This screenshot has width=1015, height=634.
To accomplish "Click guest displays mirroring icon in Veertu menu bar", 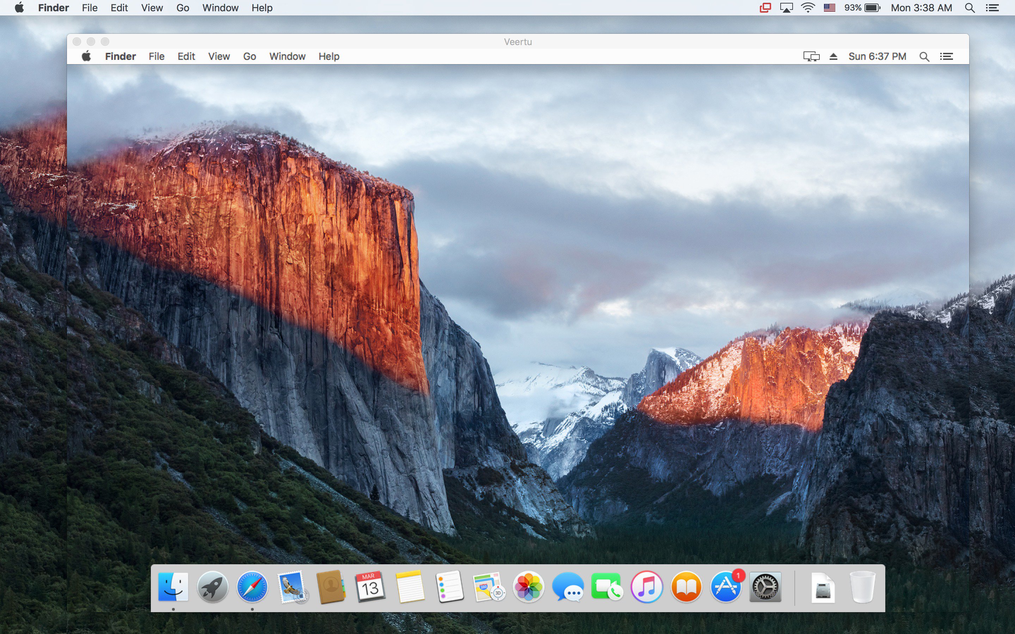I will click(x=811, y=57).
